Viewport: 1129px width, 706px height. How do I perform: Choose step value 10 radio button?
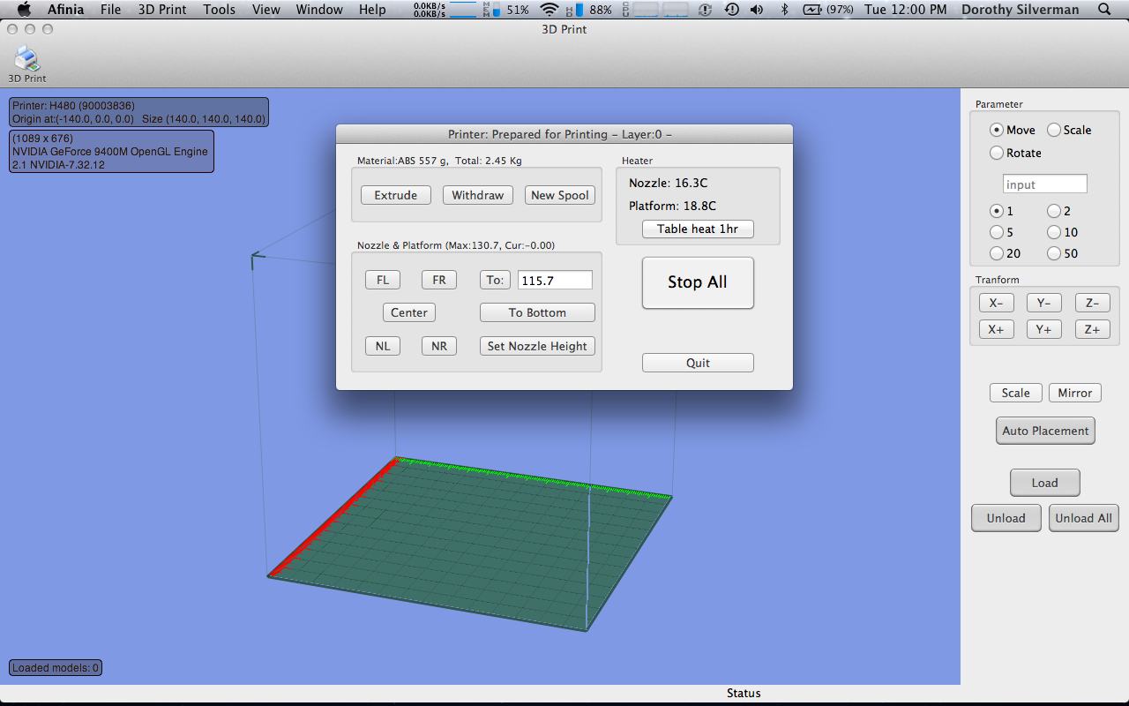(x=1053, y=232)
